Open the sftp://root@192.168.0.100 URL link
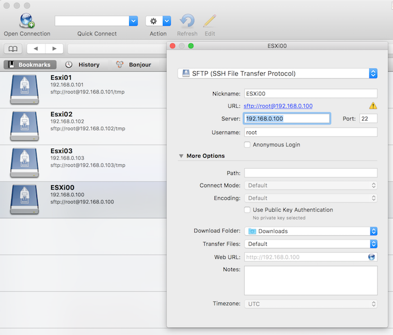This screenshot has height=335, width=393. tap(278, 106)
